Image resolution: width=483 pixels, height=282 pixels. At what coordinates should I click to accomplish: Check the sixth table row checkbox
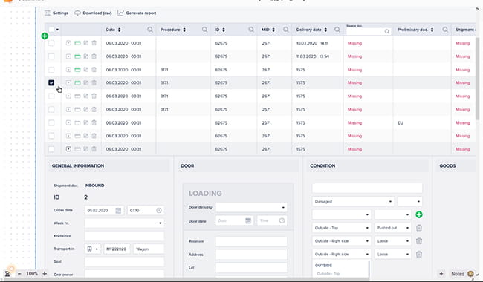click(x=51, y=110)
